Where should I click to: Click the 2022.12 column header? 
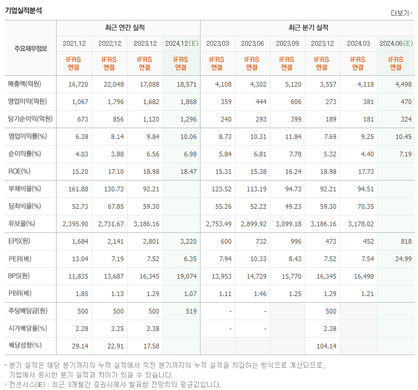pos(110,43)
